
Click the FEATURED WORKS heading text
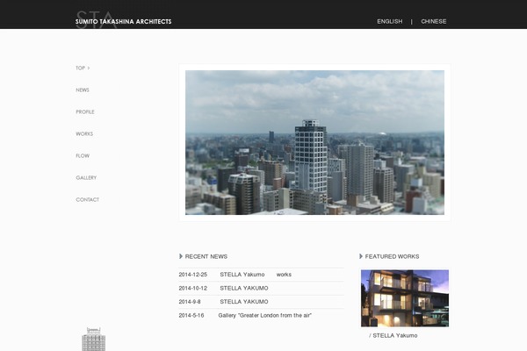coord(392,256)
